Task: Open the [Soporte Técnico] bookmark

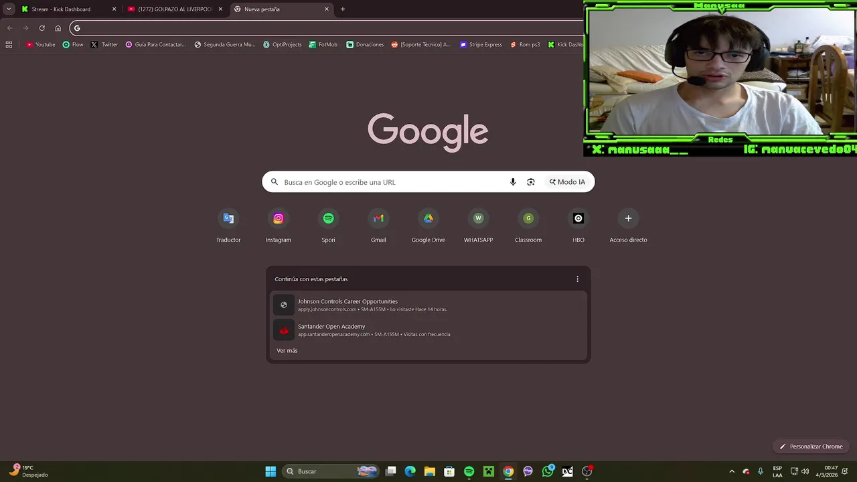Action: pos(421,45)
